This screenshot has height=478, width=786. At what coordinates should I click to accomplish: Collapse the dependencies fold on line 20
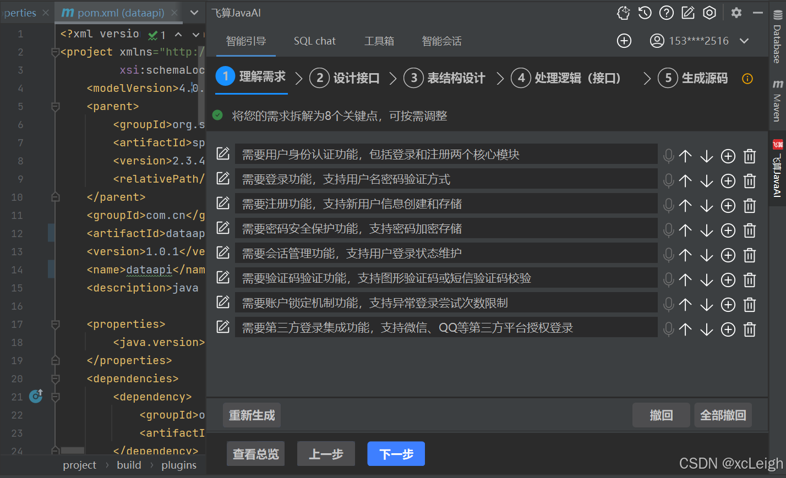[55, 379]
